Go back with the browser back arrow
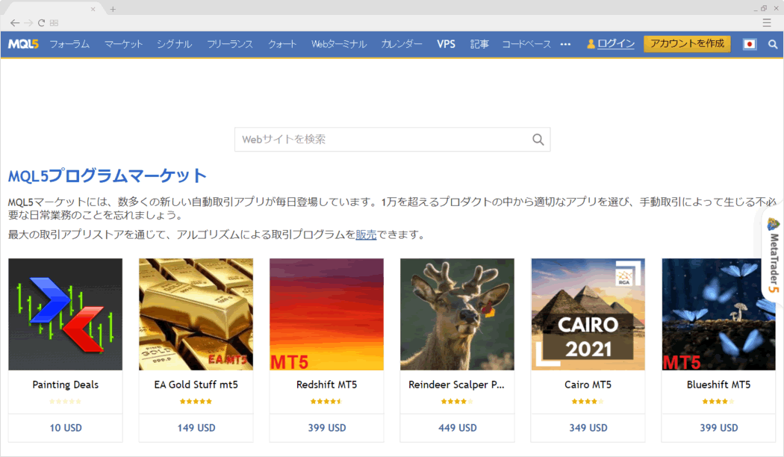Image resolution: width=784 pixels, height=457 pixels. point(15,23)
